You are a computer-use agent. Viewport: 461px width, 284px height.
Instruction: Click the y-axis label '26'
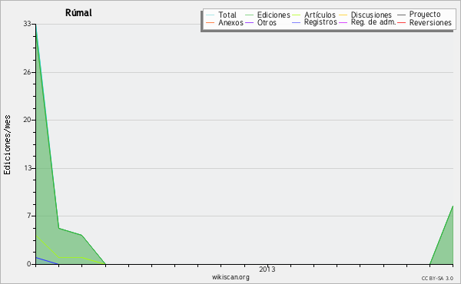tap(28, 72)
